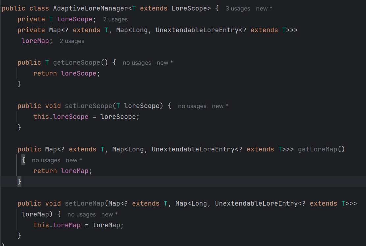
Task: Click 'this.loreScope' in the assignment
Action: [x=61, y=117]
